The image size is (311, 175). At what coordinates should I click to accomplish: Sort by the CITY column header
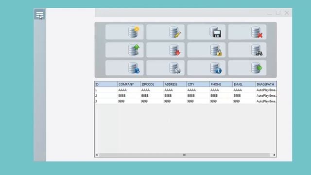[198, 84]
